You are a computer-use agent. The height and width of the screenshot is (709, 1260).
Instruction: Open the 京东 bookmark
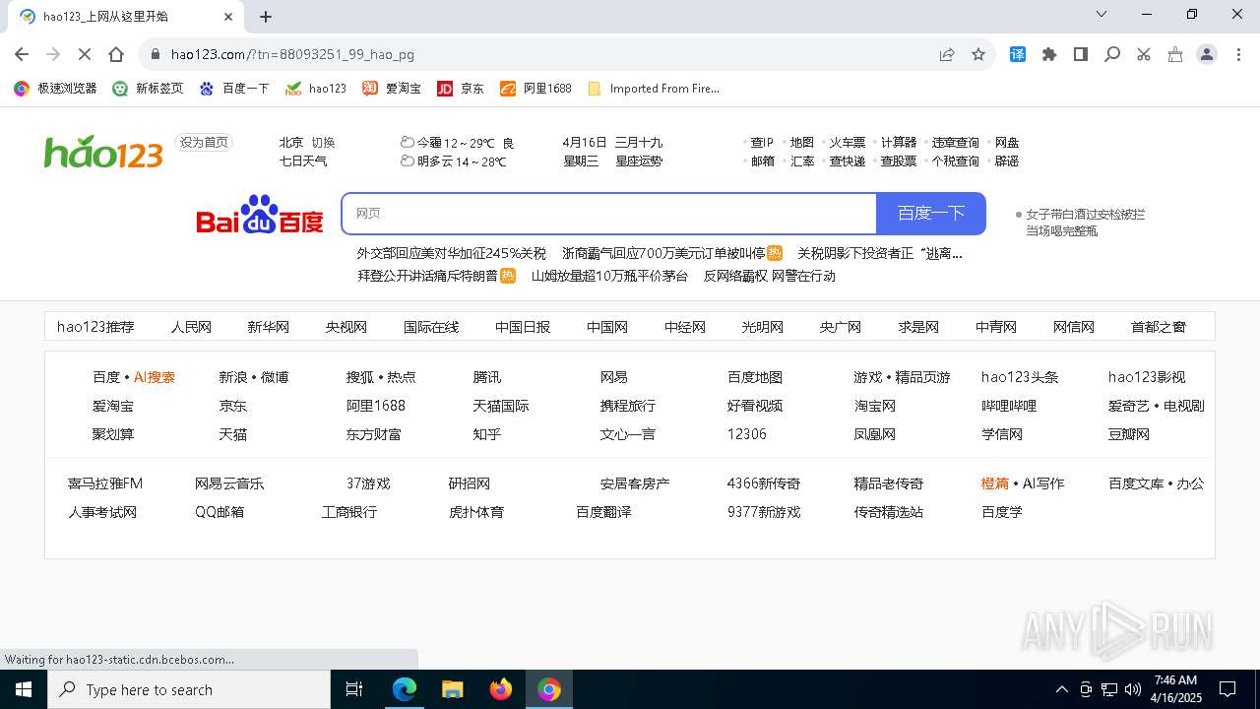(x=461, y=89)
